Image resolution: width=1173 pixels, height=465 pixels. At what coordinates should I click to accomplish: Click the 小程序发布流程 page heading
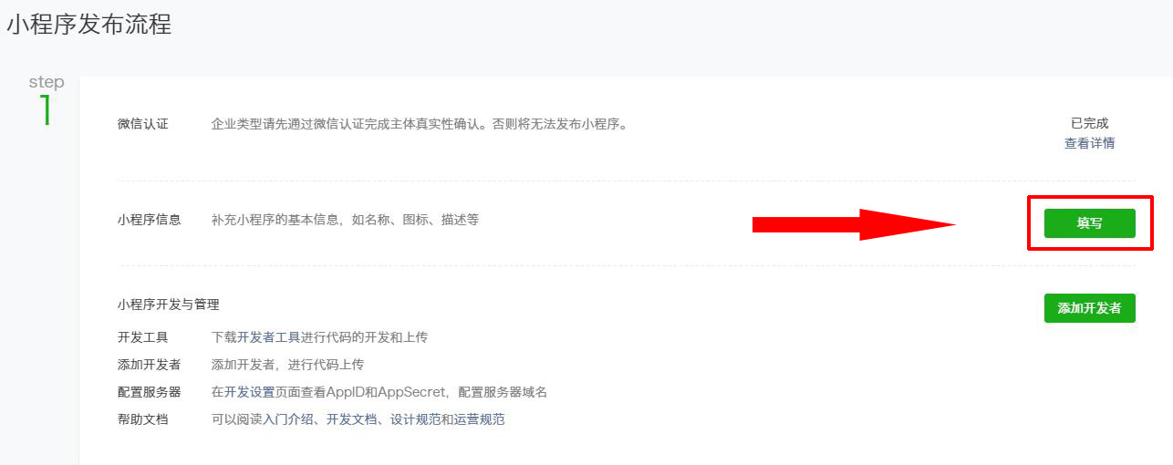pos(89,25)
